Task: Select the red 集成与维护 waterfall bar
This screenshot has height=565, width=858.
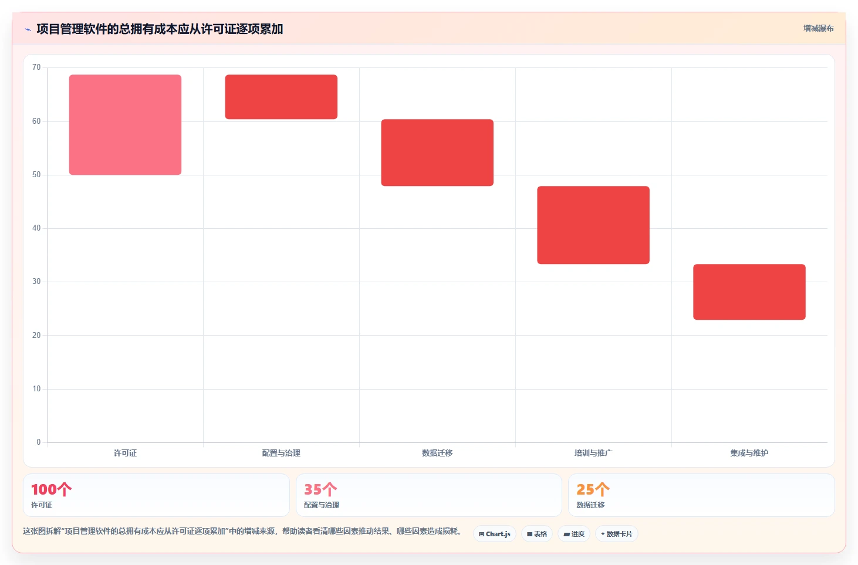Action: 749,292
